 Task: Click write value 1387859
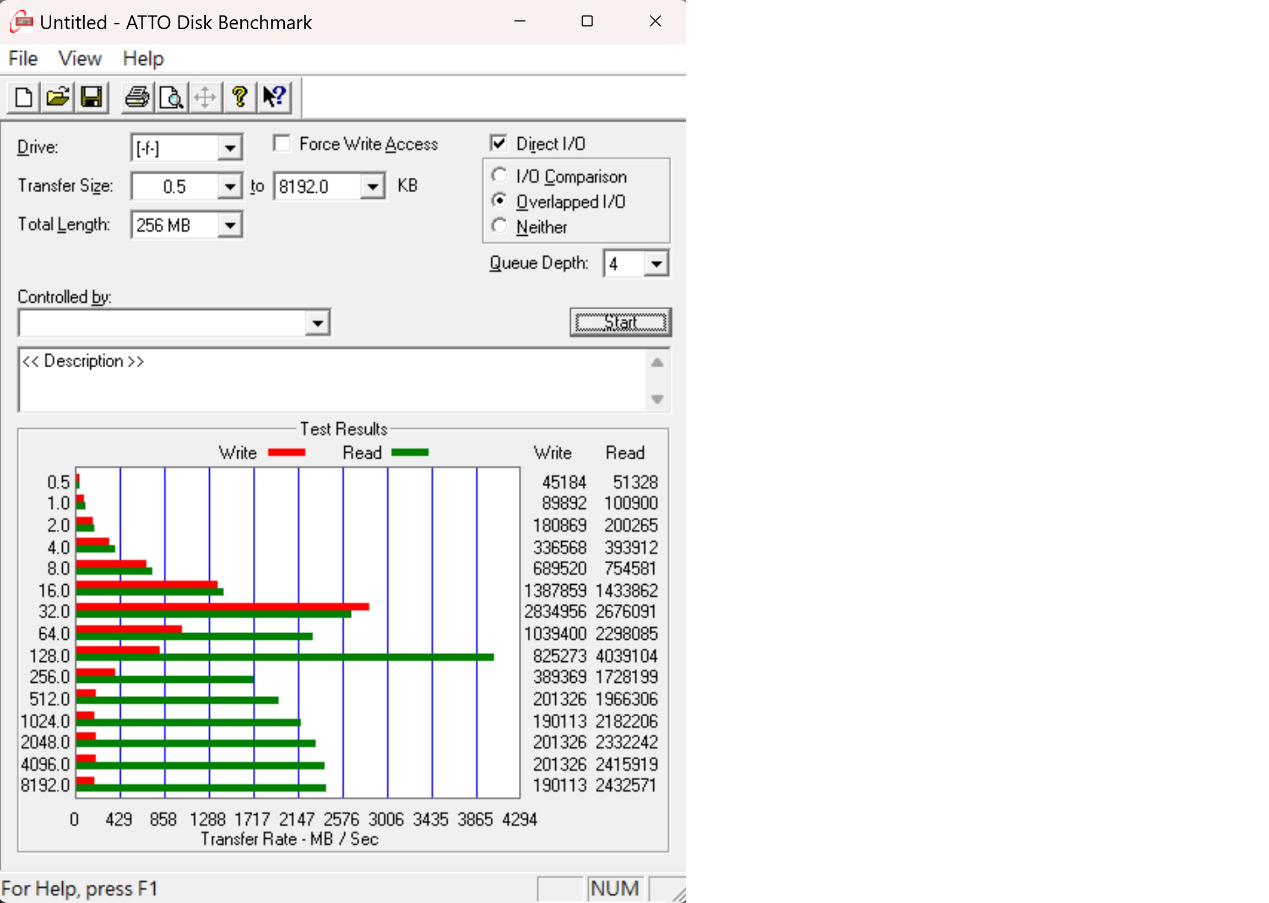555,590
